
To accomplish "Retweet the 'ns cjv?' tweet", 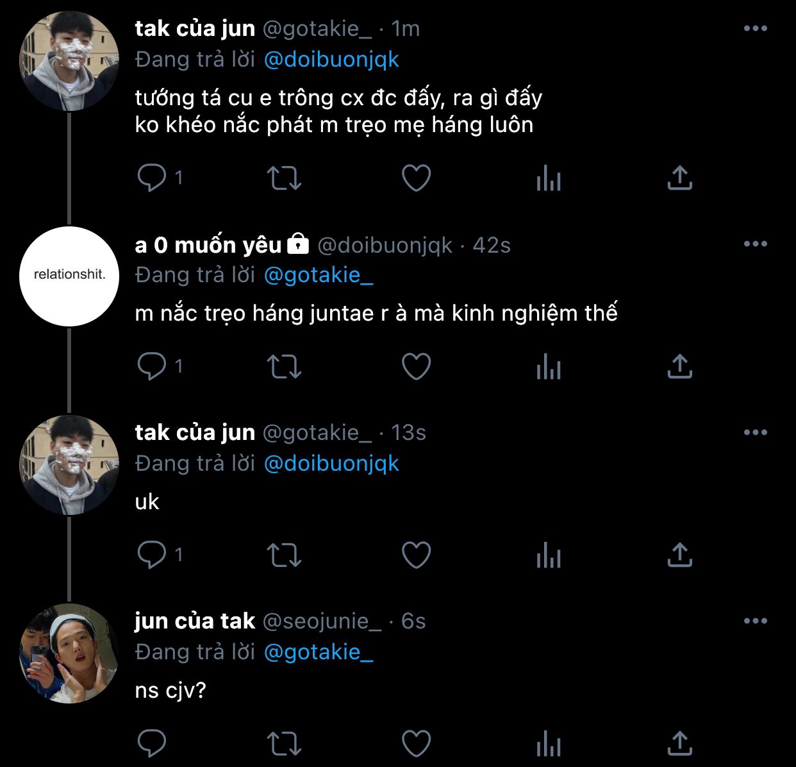I will click(283, 744).
